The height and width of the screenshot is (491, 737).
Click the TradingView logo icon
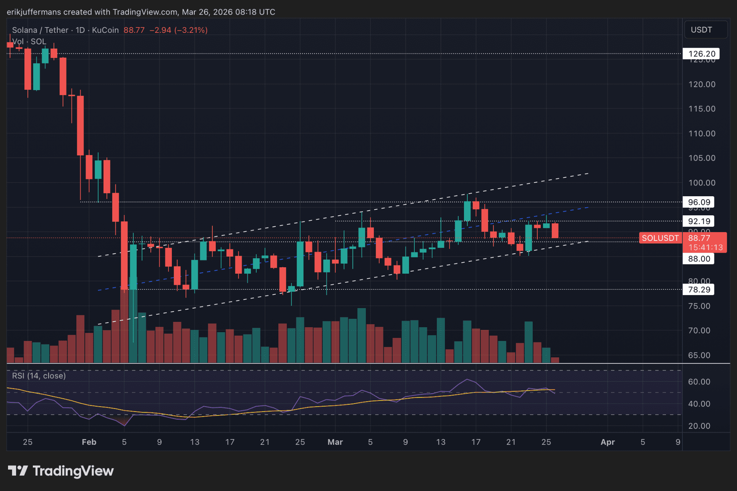pyautogui.click(x=18, y=471)
